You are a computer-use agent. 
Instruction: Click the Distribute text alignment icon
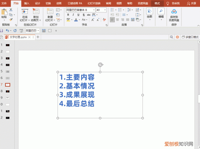coord(133,20)
